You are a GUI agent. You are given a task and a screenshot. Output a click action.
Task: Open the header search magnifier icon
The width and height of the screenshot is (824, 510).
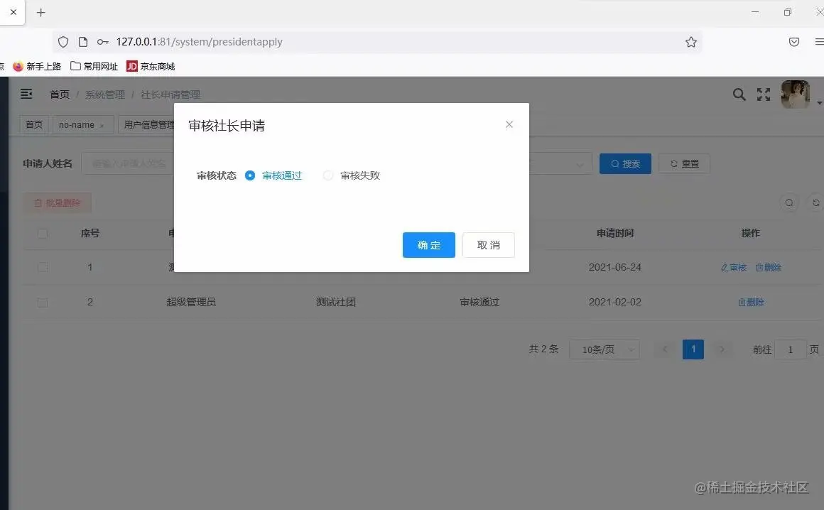pyautogui.click(x=739, y=94)
